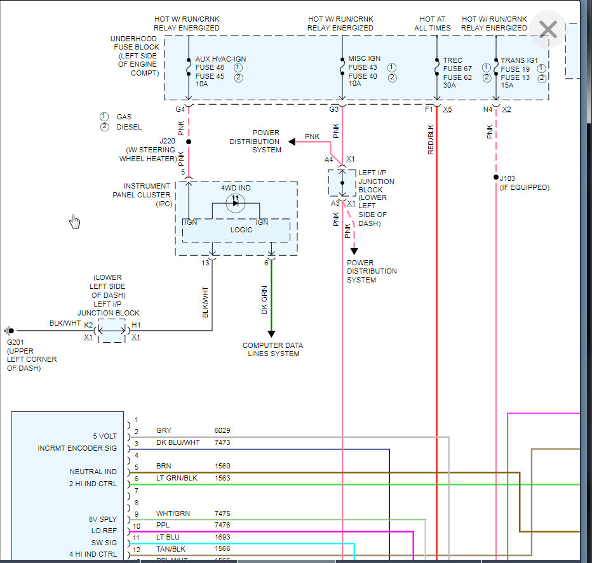
Task: Click the arrowhead above the lower POWER DISTRIBUTION SYSTEM
Action: click(354, 251)
